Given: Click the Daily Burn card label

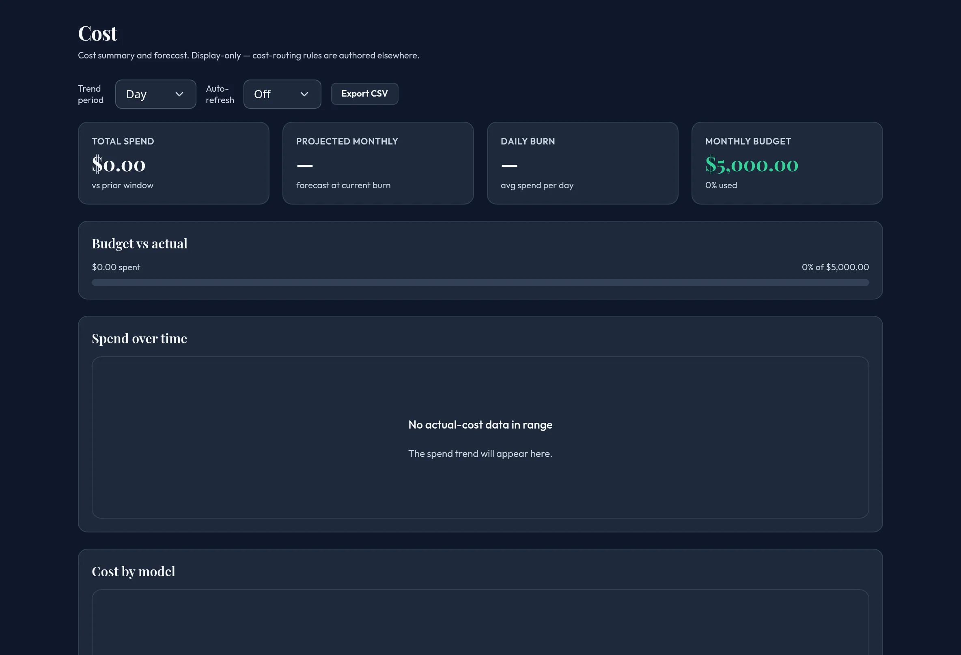Looking at the screenshot, I should click(x=528, y=141).
